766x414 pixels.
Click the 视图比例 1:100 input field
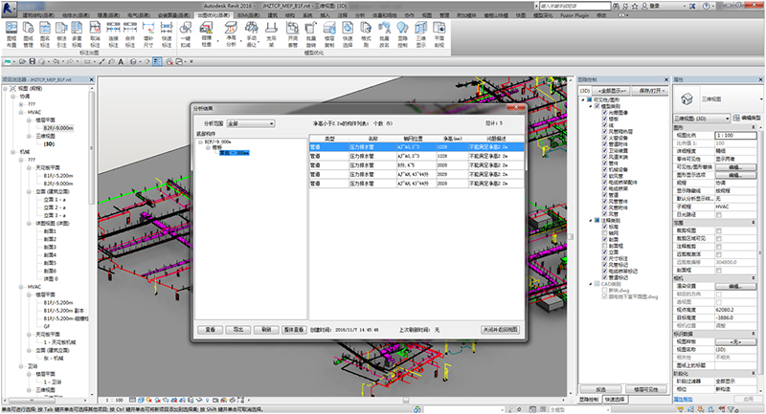point(735,135)
